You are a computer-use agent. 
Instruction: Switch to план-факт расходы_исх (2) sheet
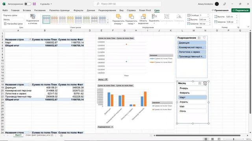[39, 135]
